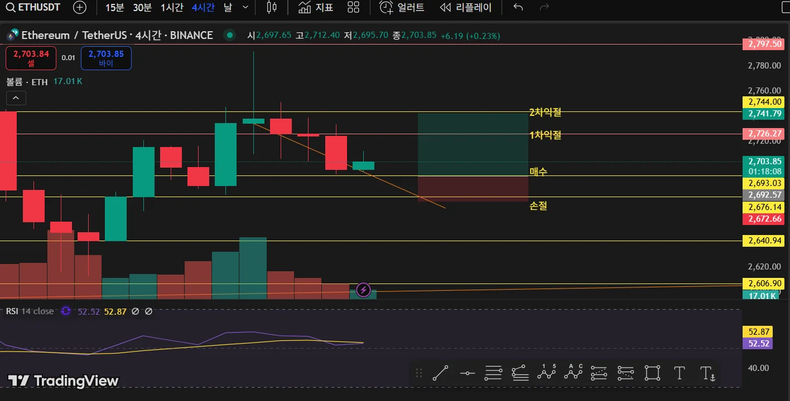
Task: Click the 매수 entry label
Action: [538, 172]
